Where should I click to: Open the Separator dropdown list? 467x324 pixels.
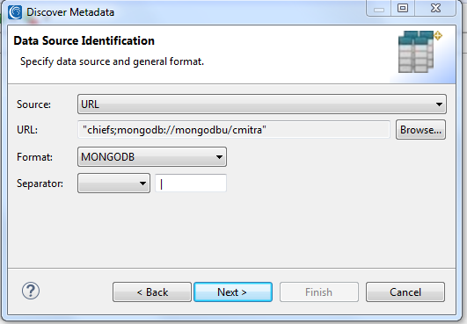click(x=113, y=184)
